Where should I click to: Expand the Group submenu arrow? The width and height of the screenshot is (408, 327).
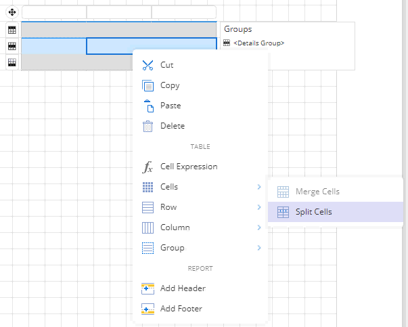coord(259,248)
